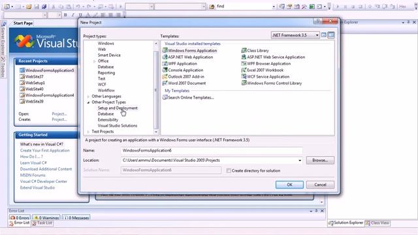Select Workflow project type
The width and height of the screenshot is (418, 235).
point(106,90)
